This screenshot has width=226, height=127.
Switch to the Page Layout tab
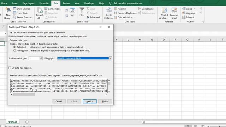point(28,3)
